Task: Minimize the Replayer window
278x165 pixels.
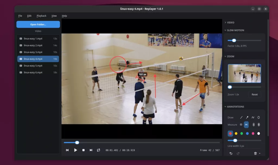Action: tap(253, 9)
